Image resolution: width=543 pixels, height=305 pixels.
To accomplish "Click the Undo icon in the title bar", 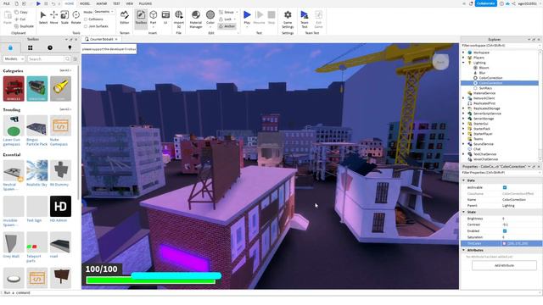I will coord(53,3).
